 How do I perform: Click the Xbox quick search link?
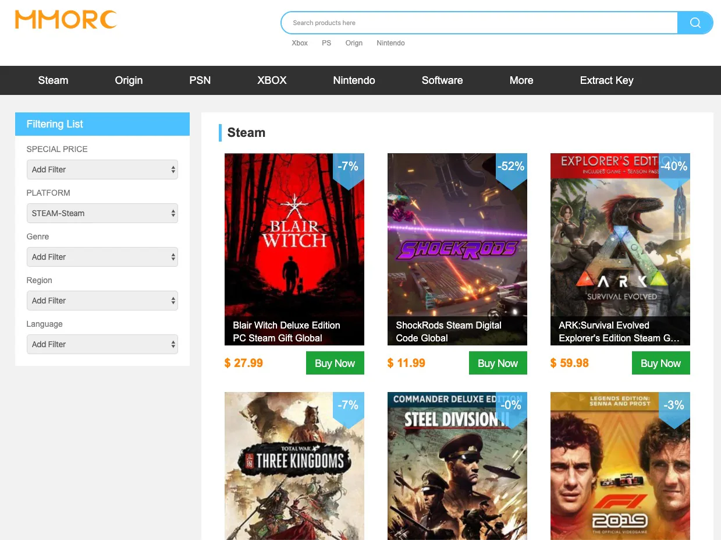pyautogui.click(x=300, y=43)
